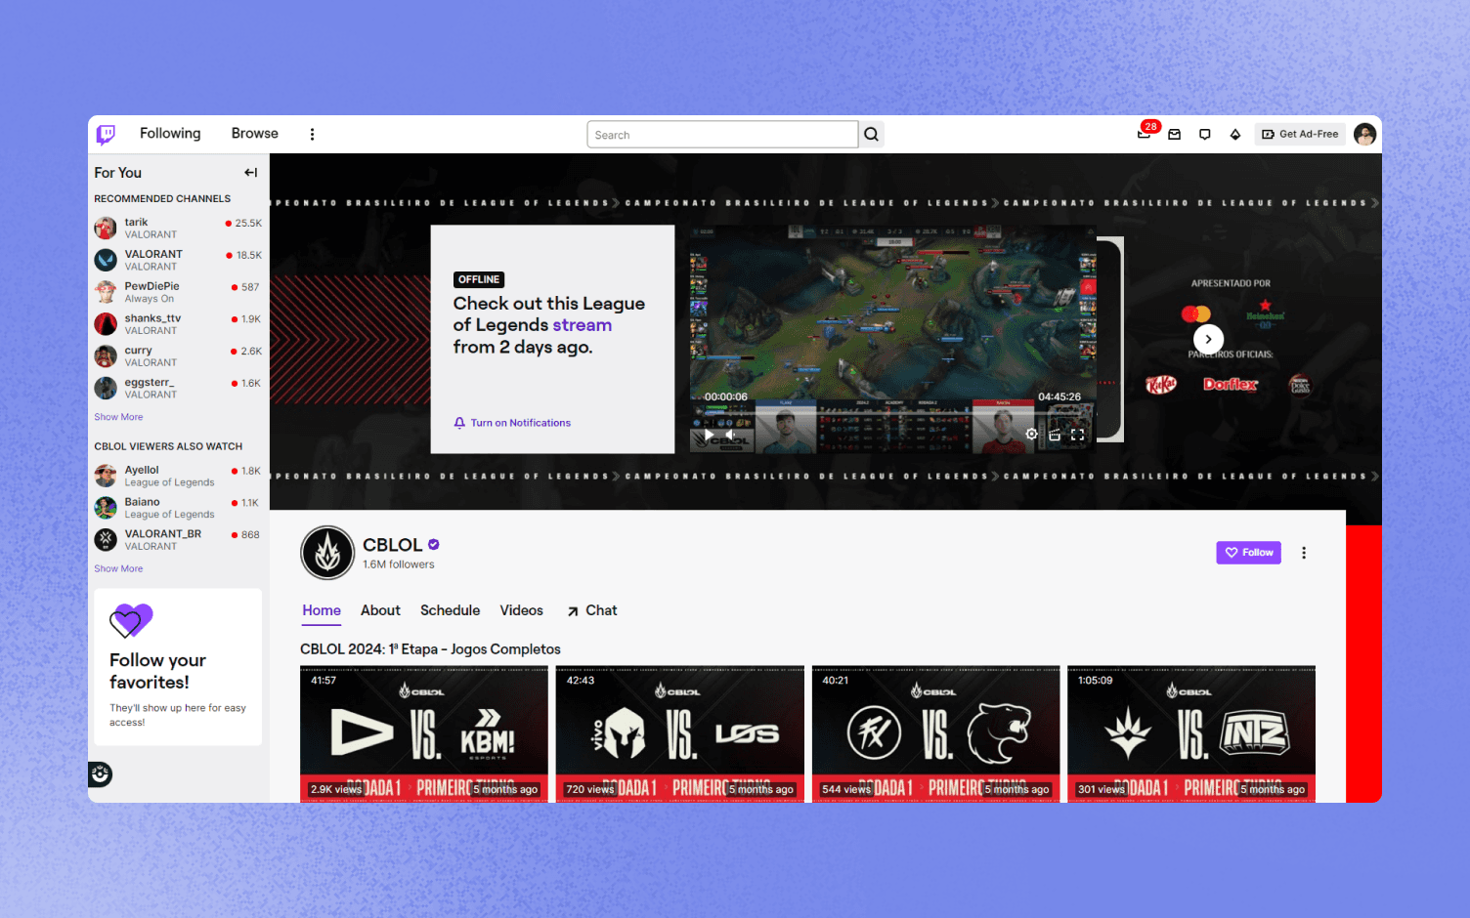Play the CBLOL stream video
The height and width of the screenshot is (918, 1470).
point(709,435)
